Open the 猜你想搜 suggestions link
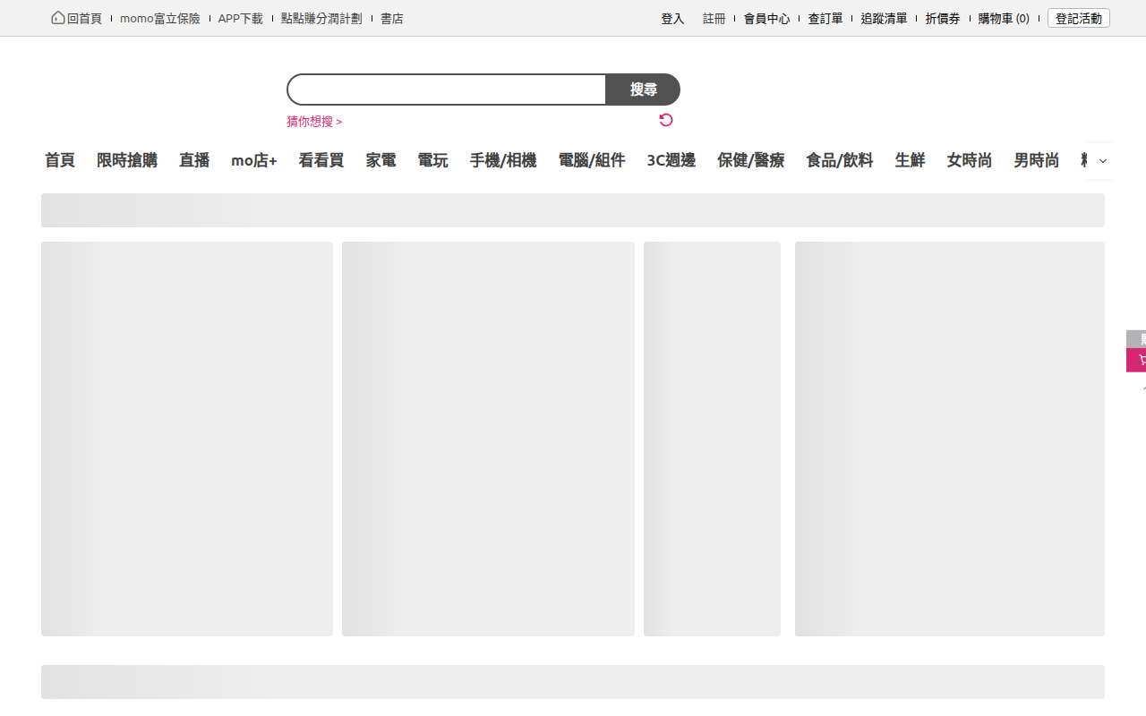 click(314, 122)
